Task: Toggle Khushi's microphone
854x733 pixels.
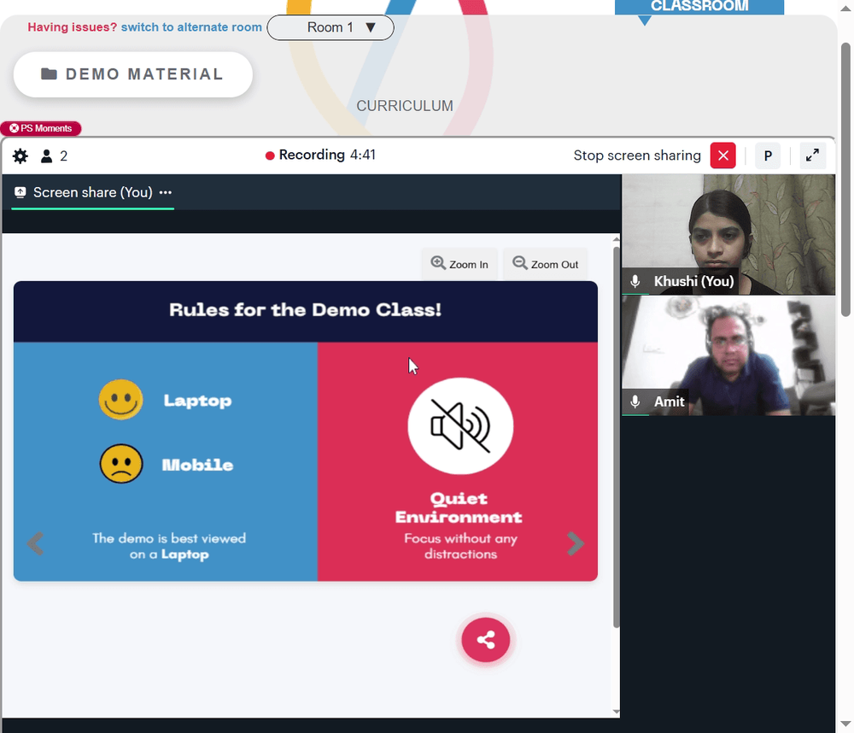Action: point(635,282)
